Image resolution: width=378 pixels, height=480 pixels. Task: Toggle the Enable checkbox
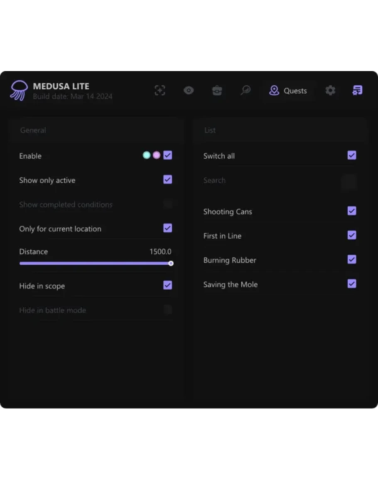(x=167, y=155)
